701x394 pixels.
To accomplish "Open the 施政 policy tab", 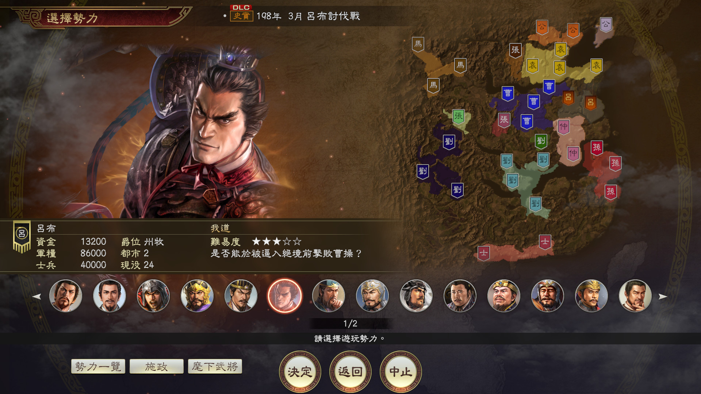I will pos(156,366).
